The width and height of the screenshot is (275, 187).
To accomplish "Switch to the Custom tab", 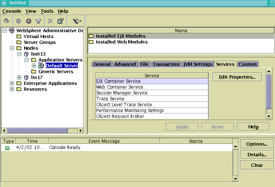I will pyautogui.click(x=248, y=64).
